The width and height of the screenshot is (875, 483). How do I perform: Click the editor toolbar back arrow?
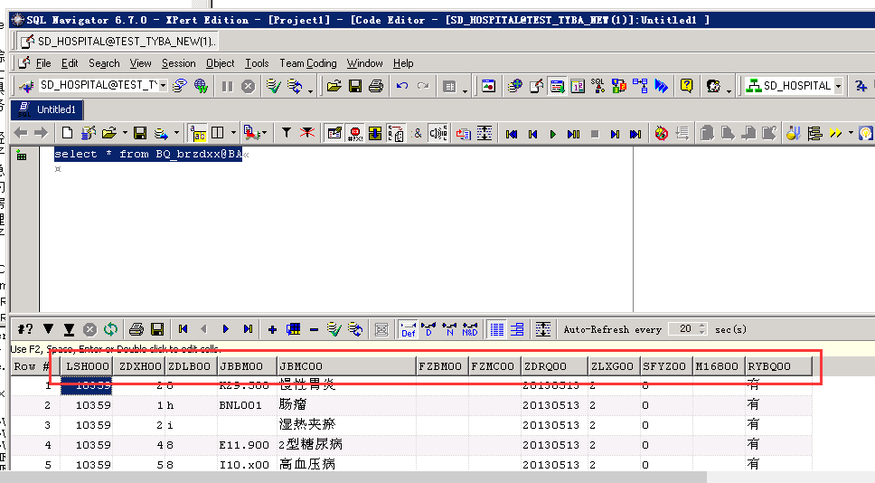coord(21,133)
